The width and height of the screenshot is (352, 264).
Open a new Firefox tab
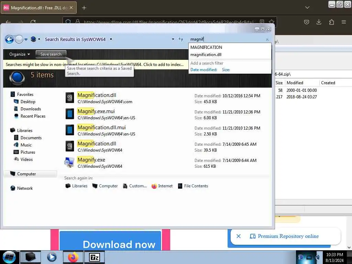tap(84, 8)
